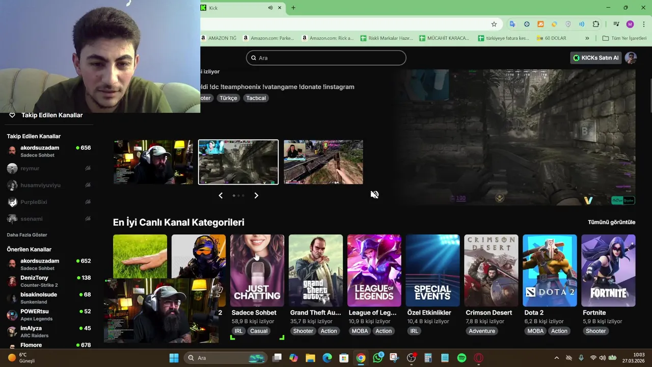
Task: Open the volume icon in system tray
Action: click(603, 358)
